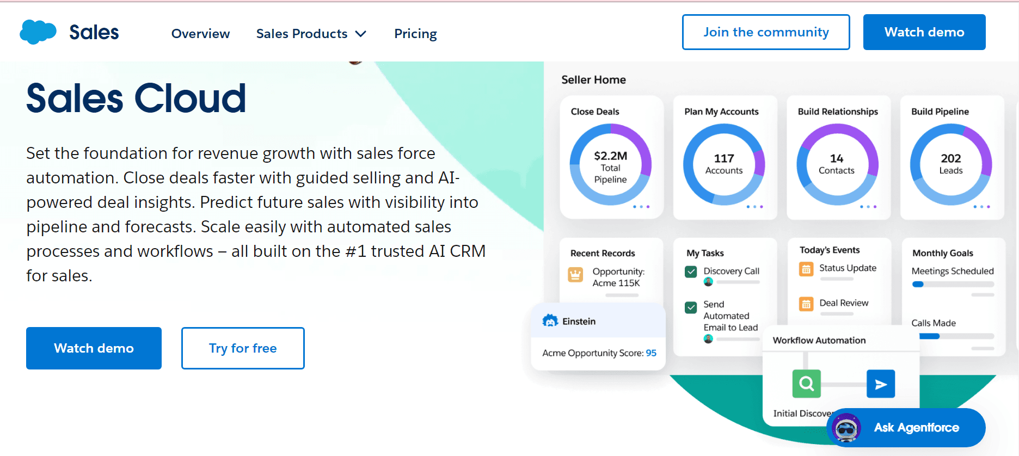Click the Calls Made progress bar

pyautogui.click(x=956, y=336)
